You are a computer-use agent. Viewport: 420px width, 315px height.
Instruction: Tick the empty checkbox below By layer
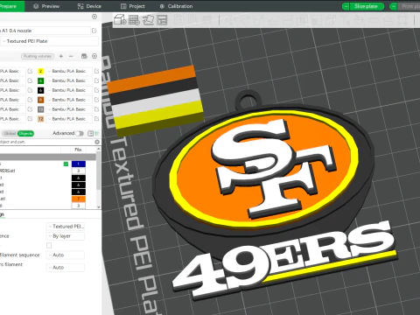(x=49, y=245)
